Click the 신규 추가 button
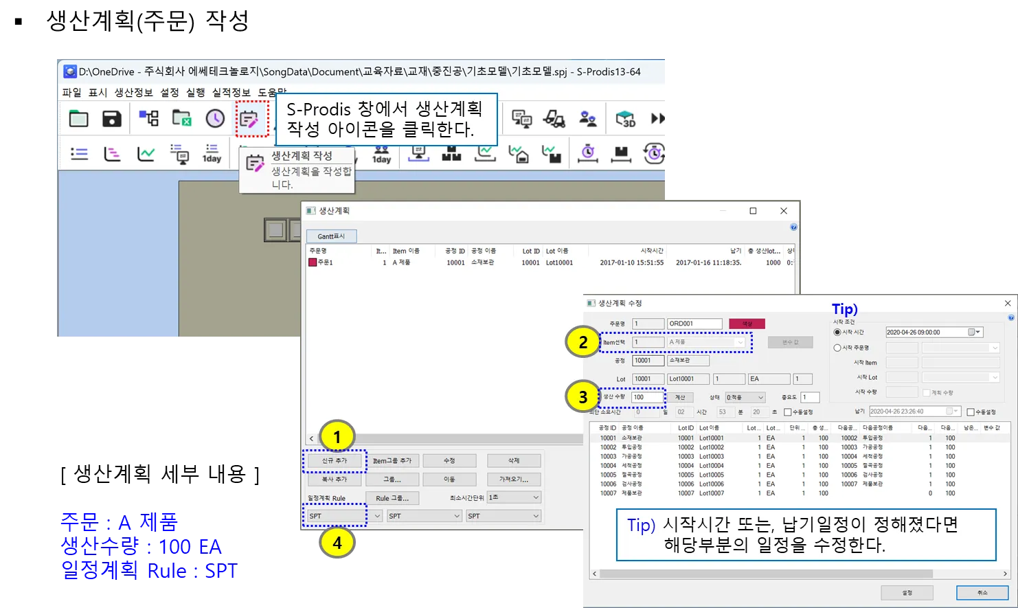Viewport: 1018px width, 608px height. 335,461
